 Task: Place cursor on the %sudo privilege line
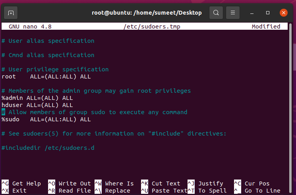click(46, 119)
